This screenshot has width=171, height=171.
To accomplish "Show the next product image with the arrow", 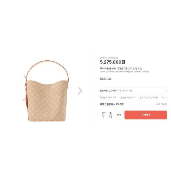I will tap(80, 91).
